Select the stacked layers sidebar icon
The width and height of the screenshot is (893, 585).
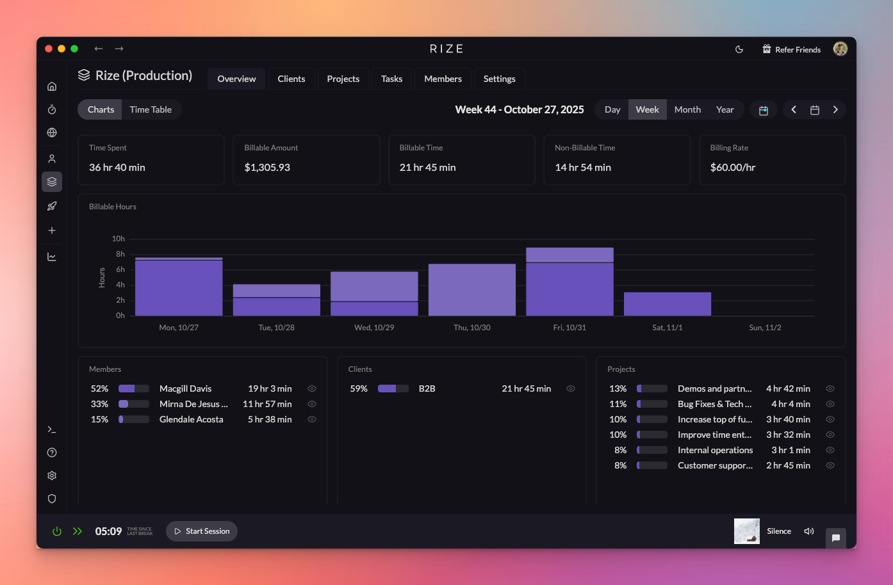click(52, 182)
